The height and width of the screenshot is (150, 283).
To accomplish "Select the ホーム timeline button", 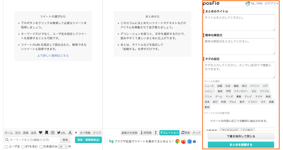I will (8, 133).
